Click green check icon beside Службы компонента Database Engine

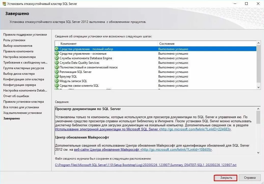57,58
